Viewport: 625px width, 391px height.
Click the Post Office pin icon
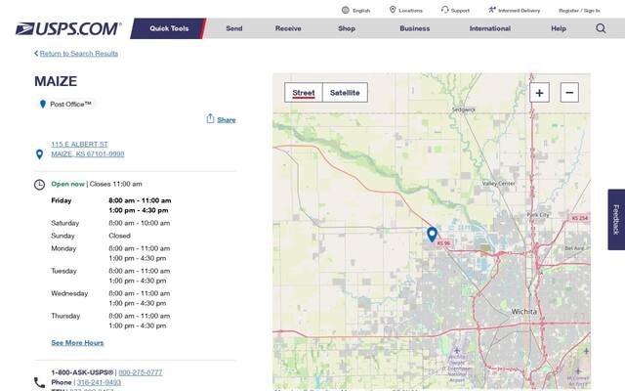[43, 105]
